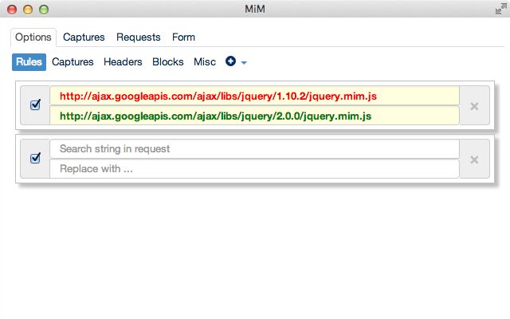Toggle the empty rule's checkbox
510x319 pixels.
(35, 158)
